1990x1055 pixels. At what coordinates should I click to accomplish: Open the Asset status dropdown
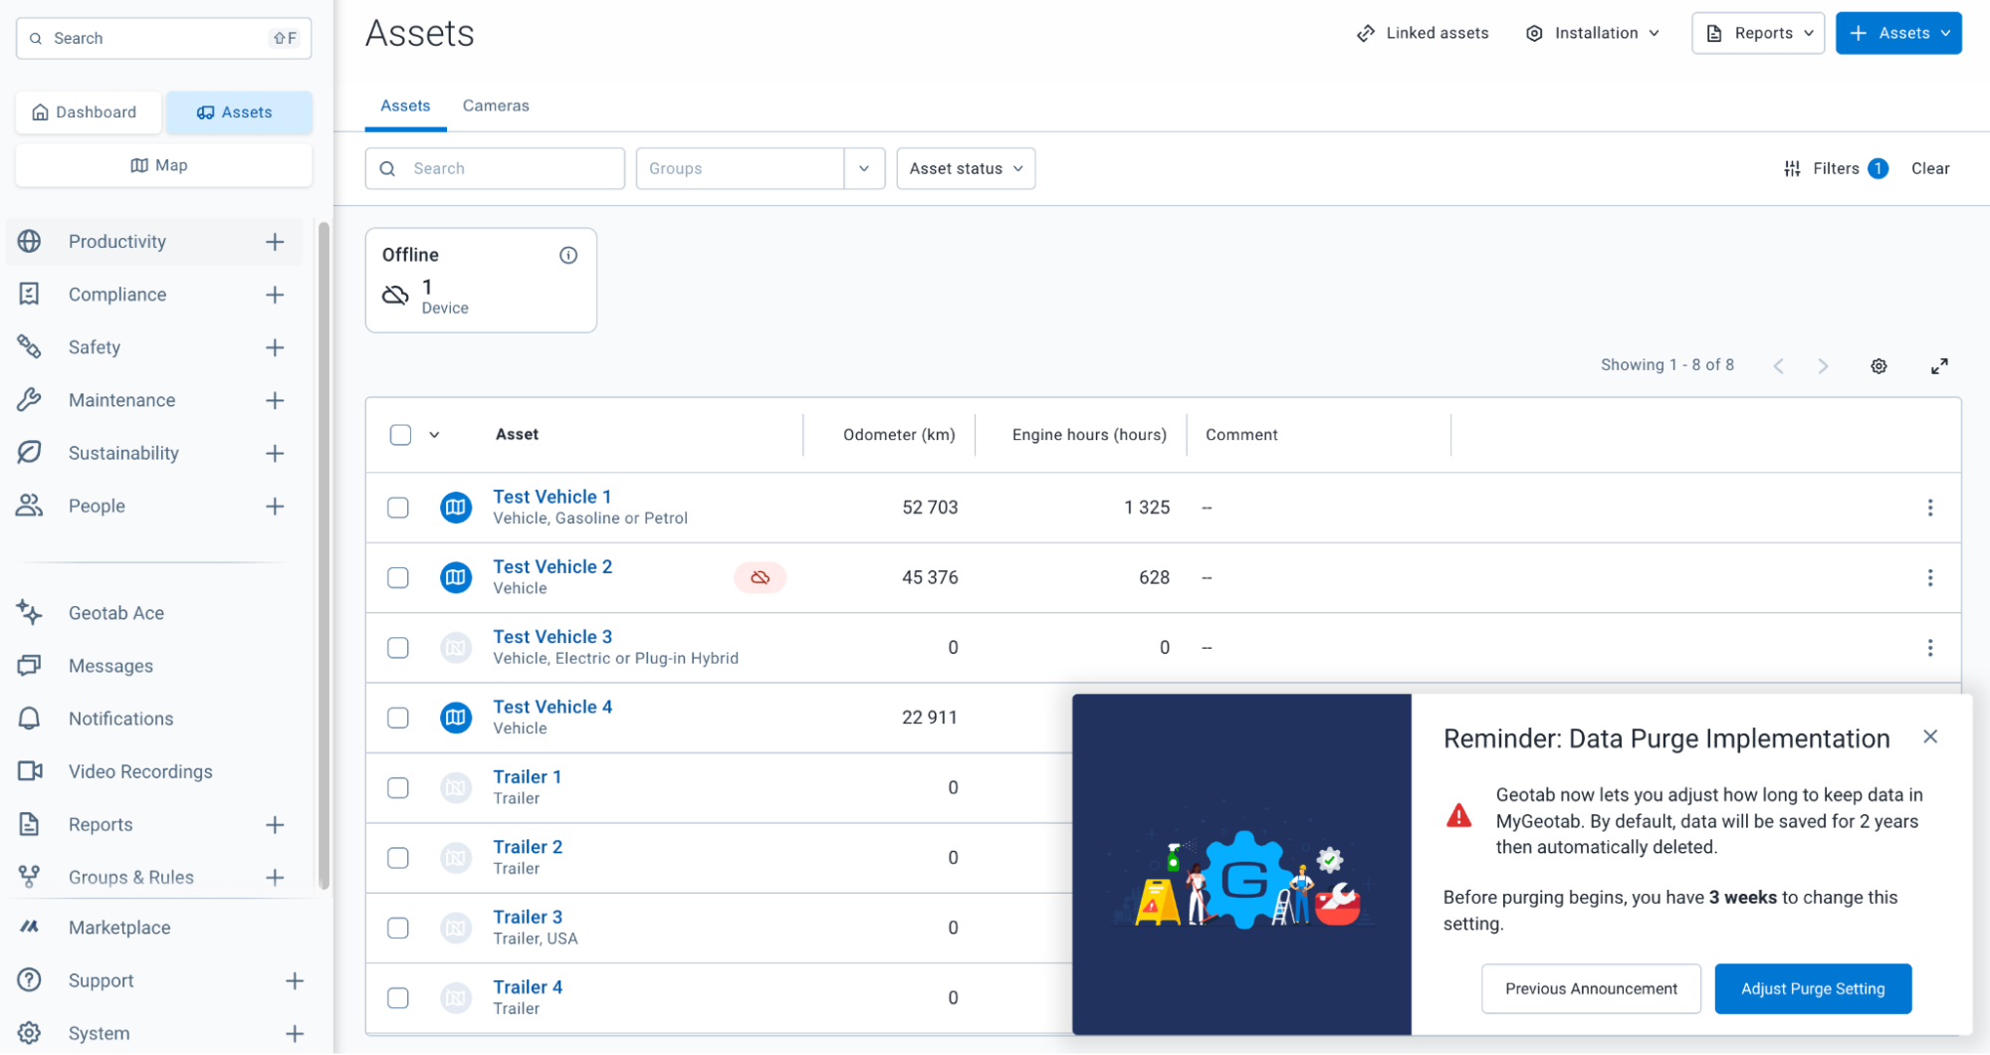tap(965, 168)
